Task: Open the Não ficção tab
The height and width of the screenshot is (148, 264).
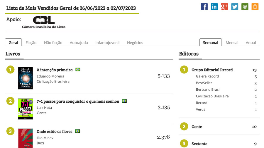Action: (x=53, y=43)
